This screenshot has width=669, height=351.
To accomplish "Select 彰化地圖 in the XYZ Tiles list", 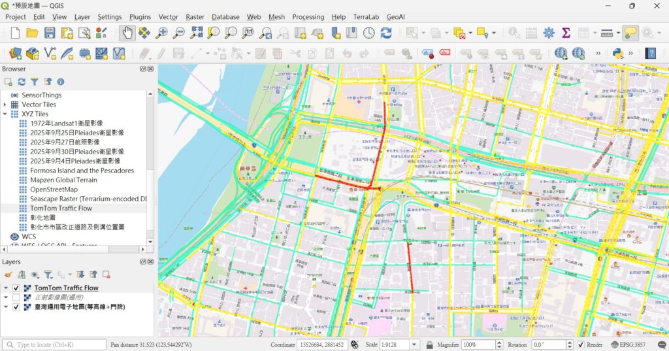I will click(42, 218).
